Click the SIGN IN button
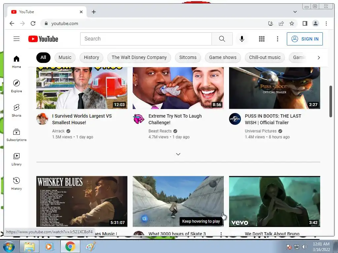 click(x=305, y=39)
